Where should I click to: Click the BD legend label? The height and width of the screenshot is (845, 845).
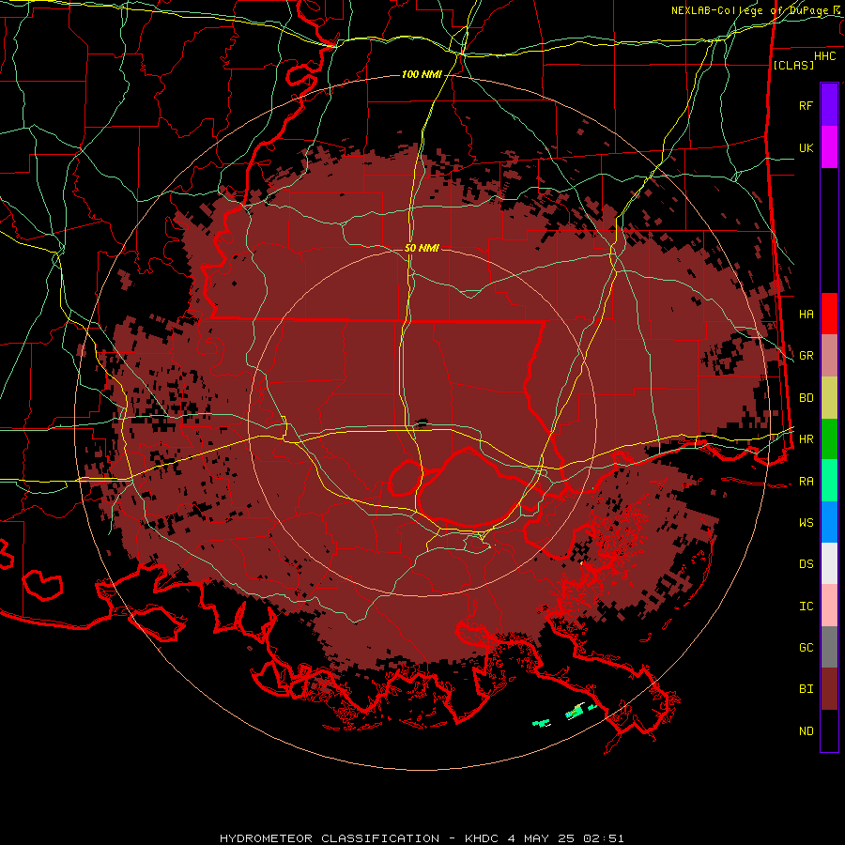coord(807,398)
